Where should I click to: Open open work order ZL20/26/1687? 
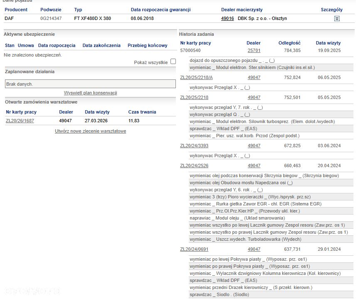(x=20, y=121)
